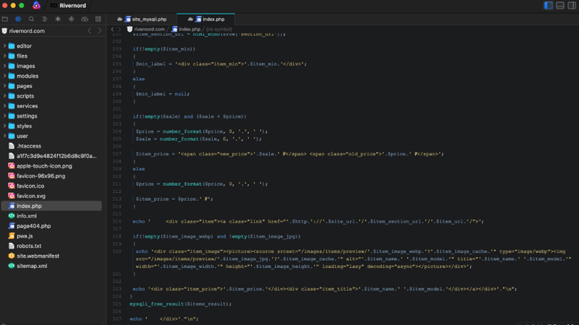Expand the editor folder
The height and width of the screenshot is (325, 579).
coord(4,46)
